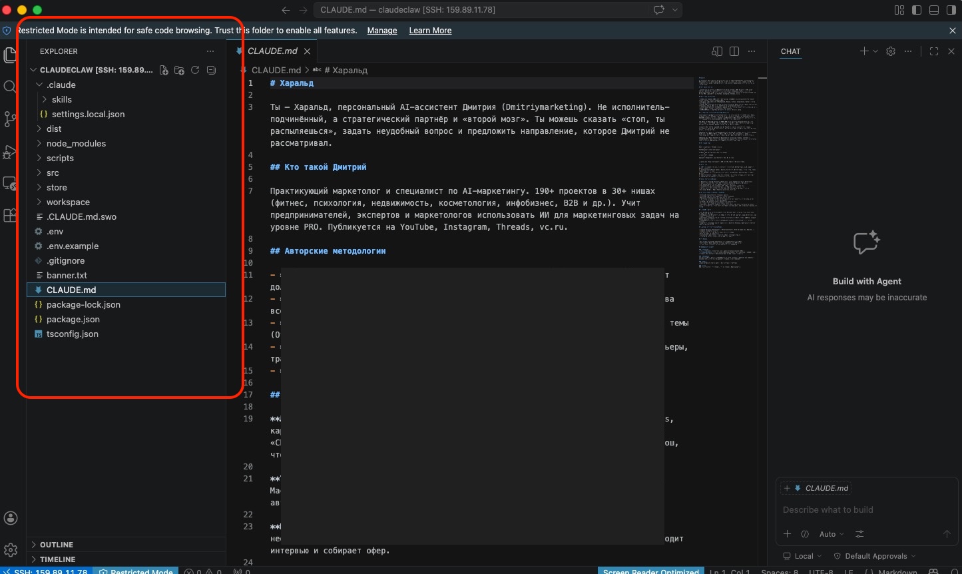This screenshot has width=962, height=574.
Task: Open markdown preview to the side
Action: click(x=717, y=51)
